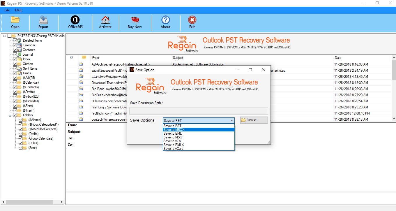Open the File menu
Image resolution: width=396 pixels, height=211 pixels.
pos(7,10)
